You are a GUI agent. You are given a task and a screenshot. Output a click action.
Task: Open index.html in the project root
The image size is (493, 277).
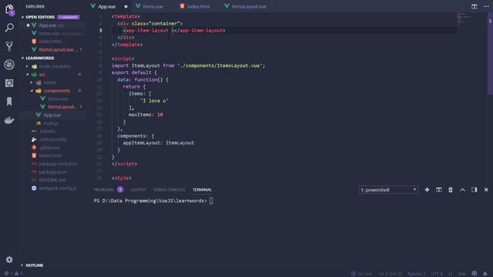pos(50,155)
